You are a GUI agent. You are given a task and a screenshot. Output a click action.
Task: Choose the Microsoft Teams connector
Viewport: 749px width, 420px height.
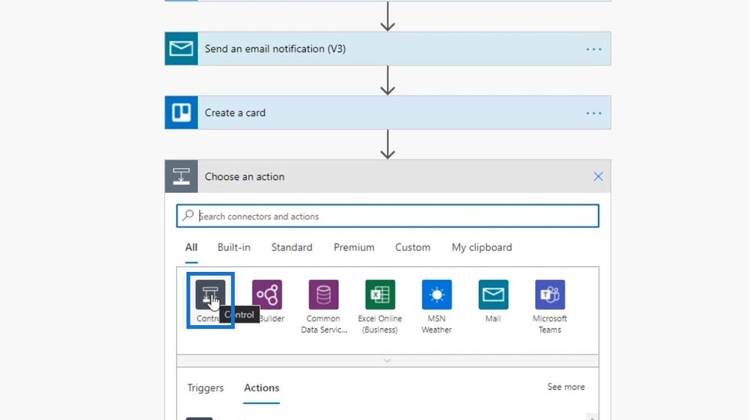click(x=550, y=294)
